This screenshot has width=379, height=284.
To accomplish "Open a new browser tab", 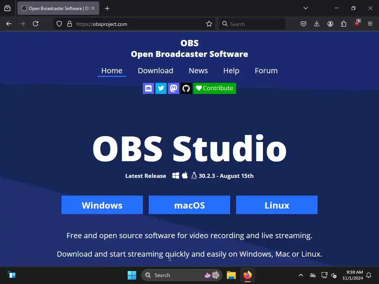I will click(107, 9).
